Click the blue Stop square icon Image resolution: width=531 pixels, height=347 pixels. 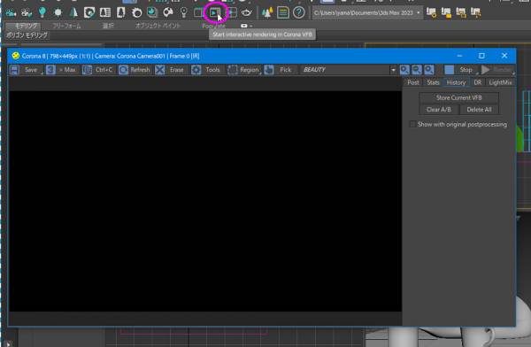tap(449, 70)
